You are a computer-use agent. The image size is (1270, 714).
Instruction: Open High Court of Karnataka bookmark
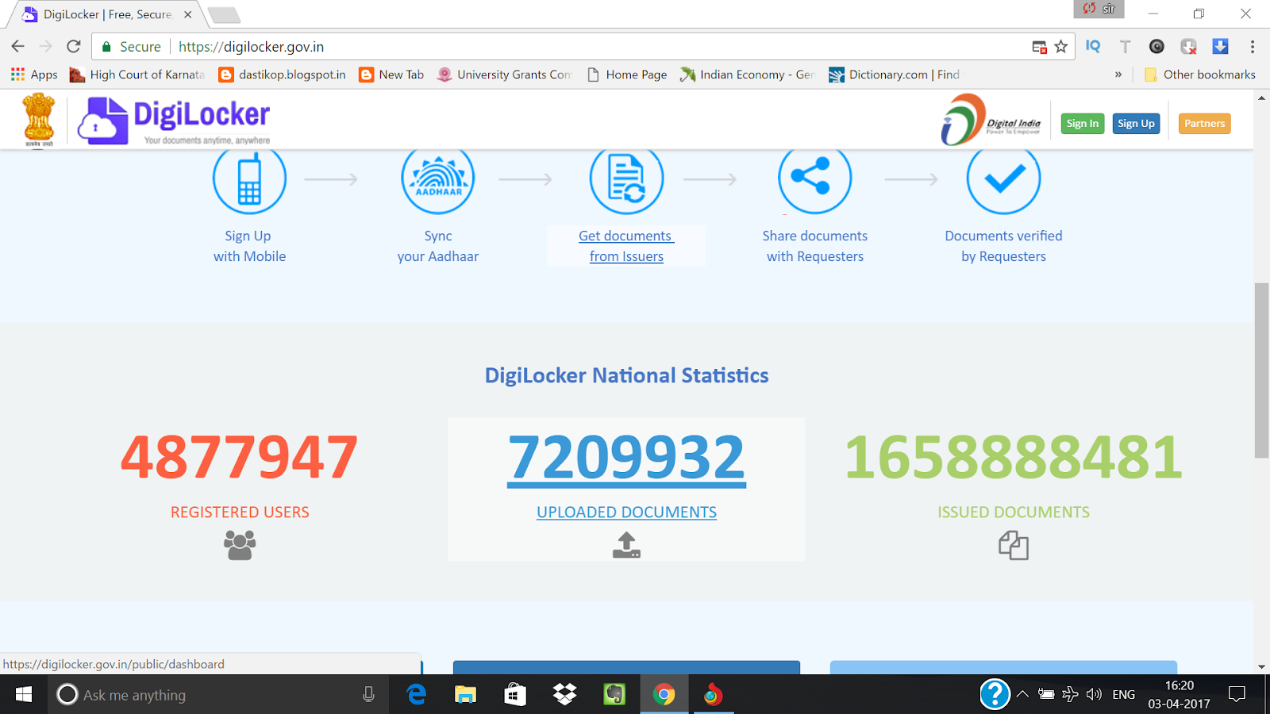click(137, 75)
